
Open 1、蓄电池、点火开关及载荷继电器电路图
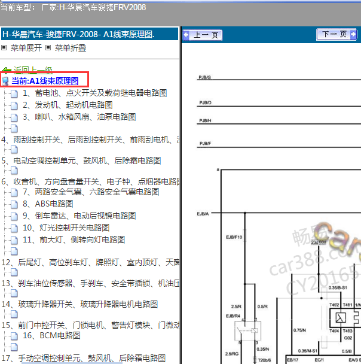pos(95,93)
